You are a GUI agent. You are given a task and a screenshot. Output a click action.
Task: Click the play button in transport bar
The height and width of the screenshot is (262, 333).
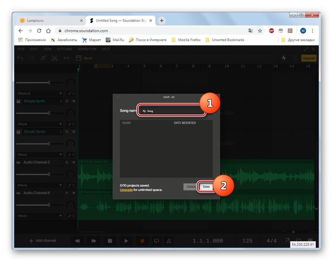(x=126, y=241)
